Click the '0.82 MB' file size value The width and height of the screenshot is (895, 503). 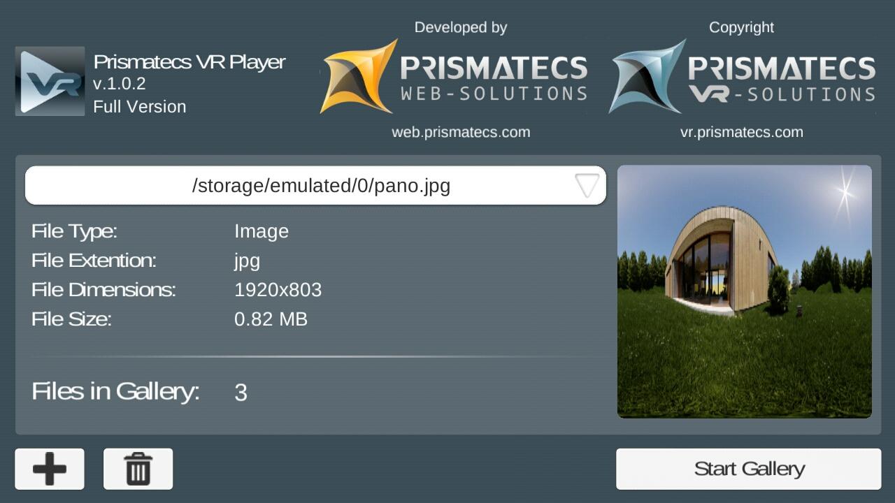[x=271, y=319]
